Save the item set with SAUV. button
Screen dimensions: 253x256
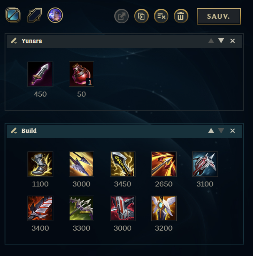(219, 16)
